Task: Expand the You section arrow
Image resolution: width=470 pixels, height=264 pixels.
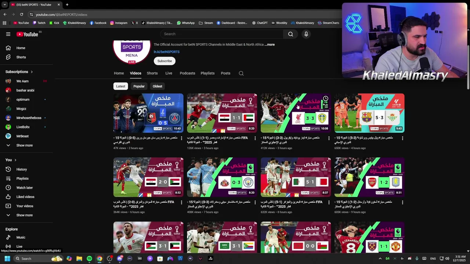Action: click(x=15, y=160)
